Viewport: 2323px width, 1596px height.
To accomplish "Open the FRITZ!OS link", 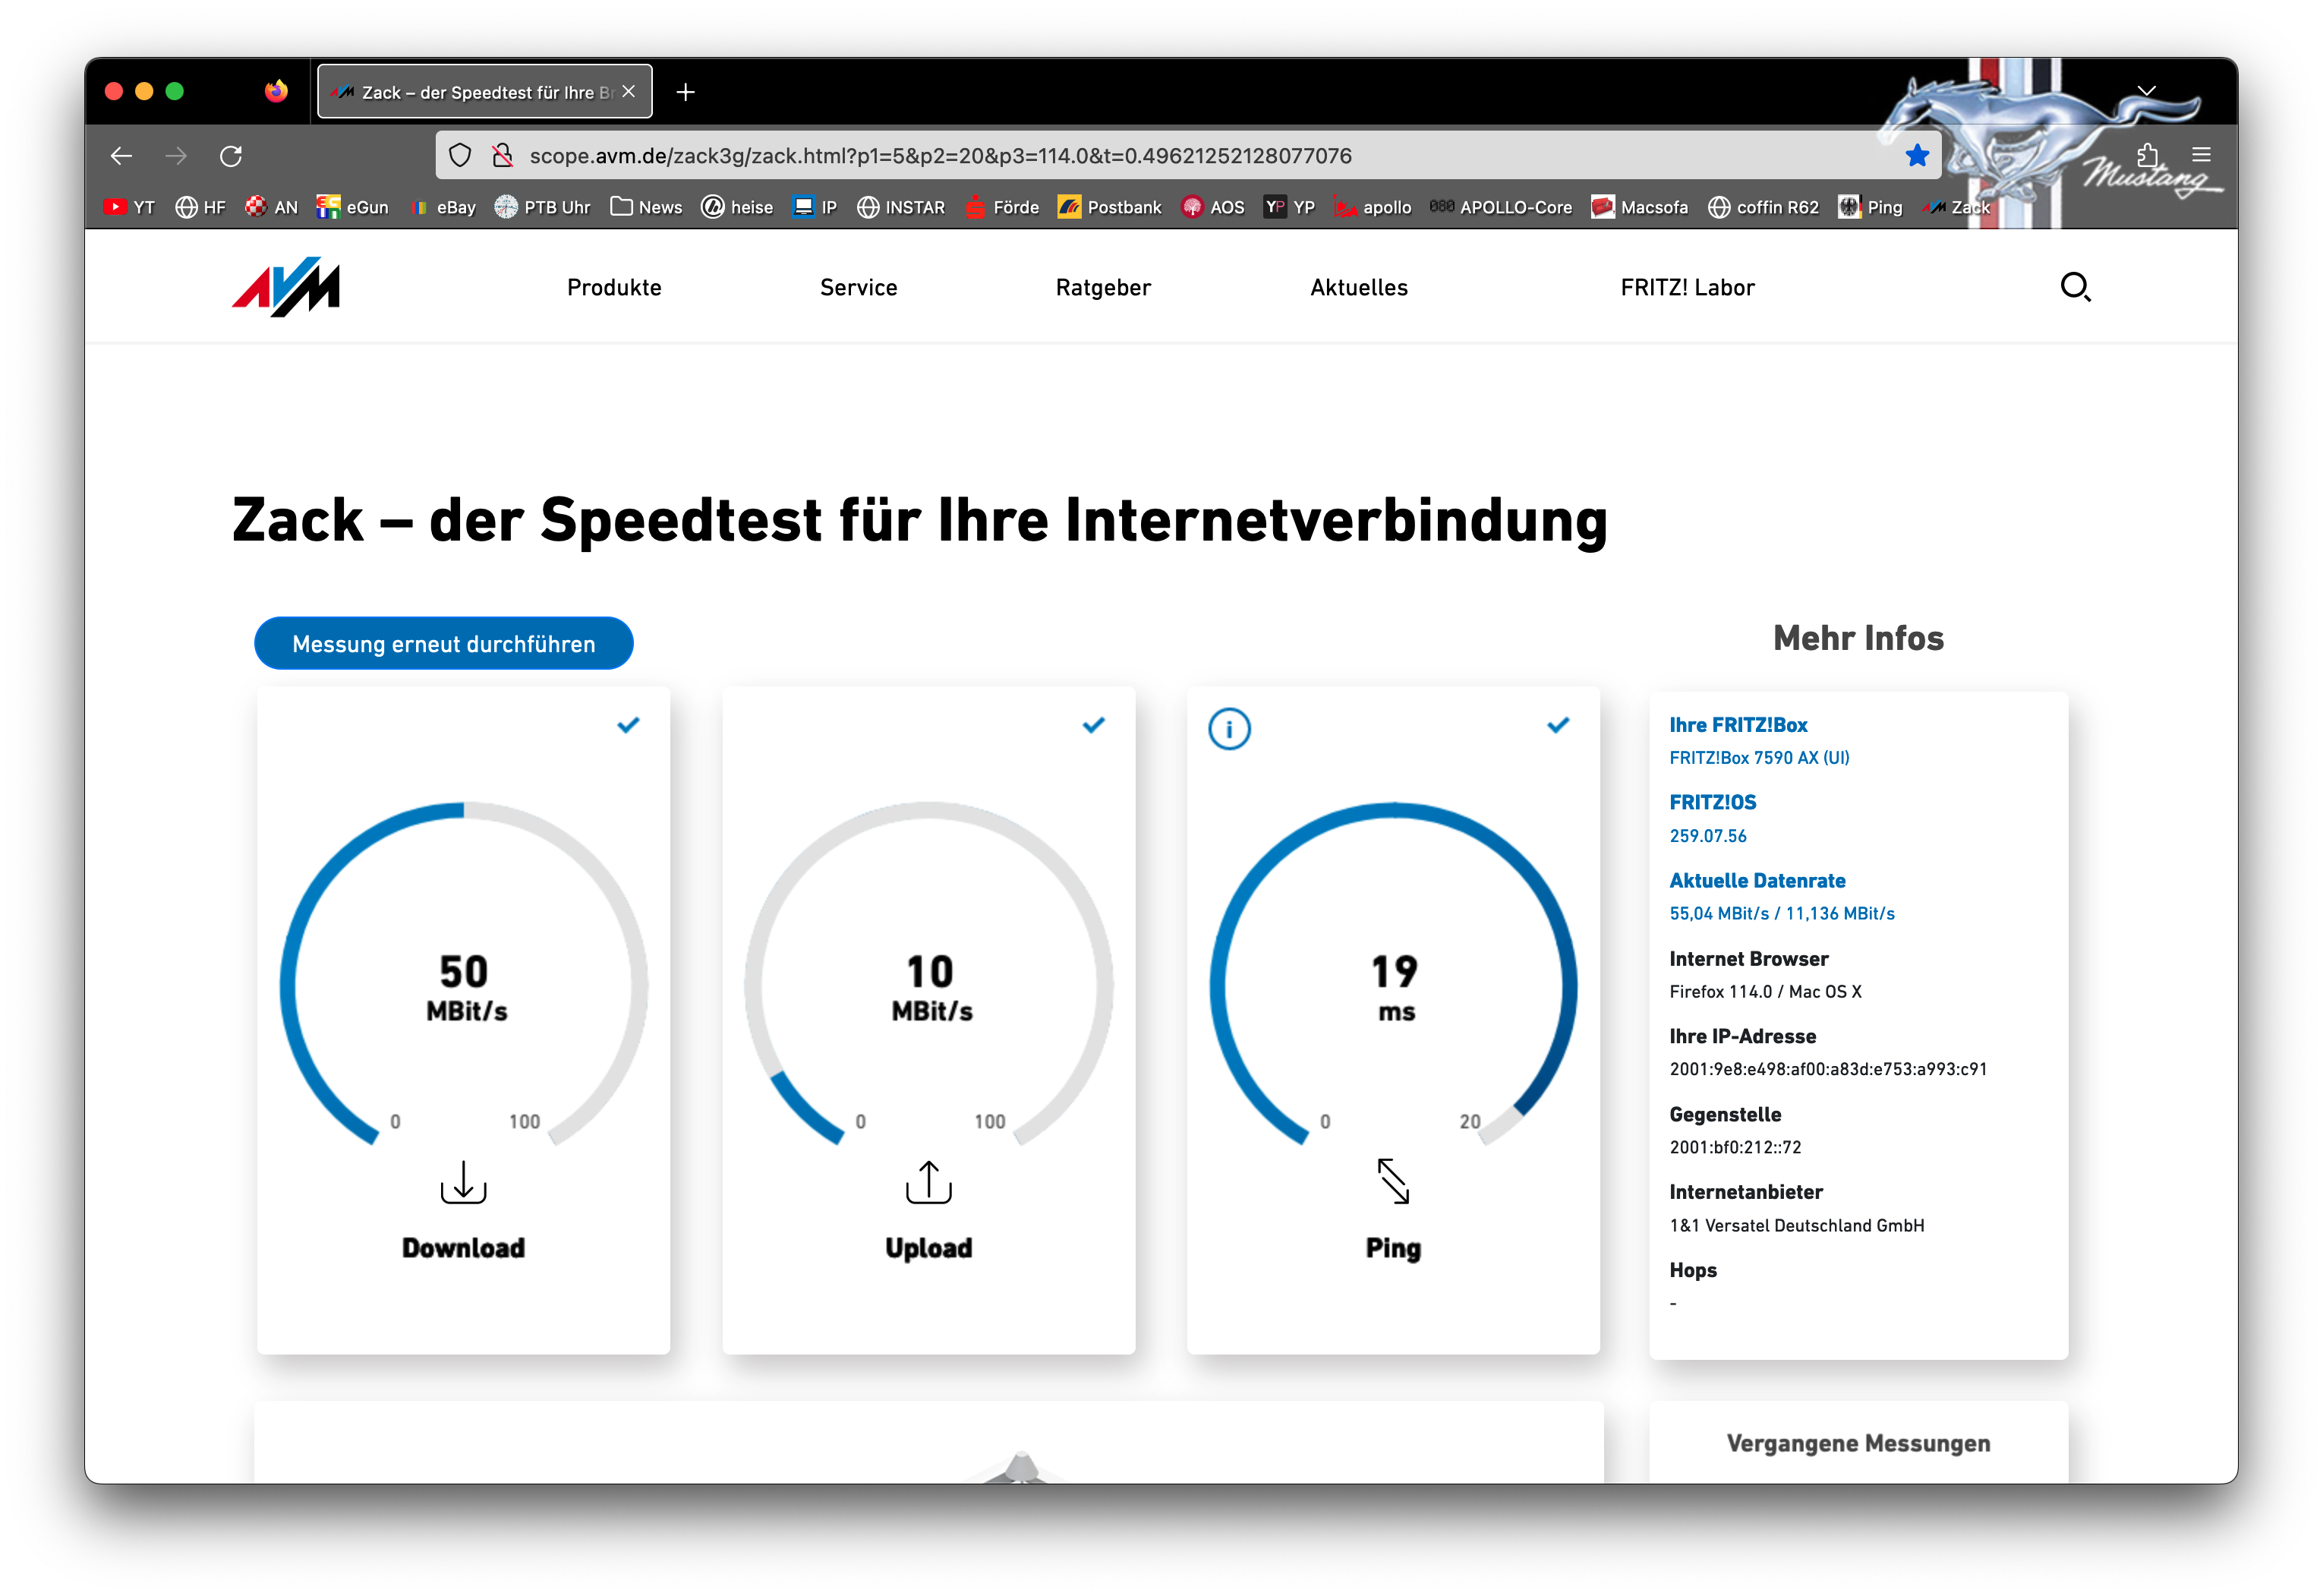I will (x=1712, y=802).
